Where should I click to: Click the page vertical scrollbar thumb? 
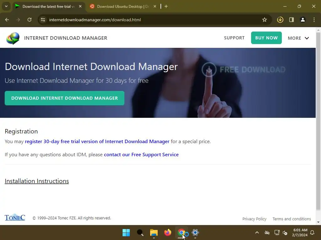pyautogui.click(x=318, y=122)
